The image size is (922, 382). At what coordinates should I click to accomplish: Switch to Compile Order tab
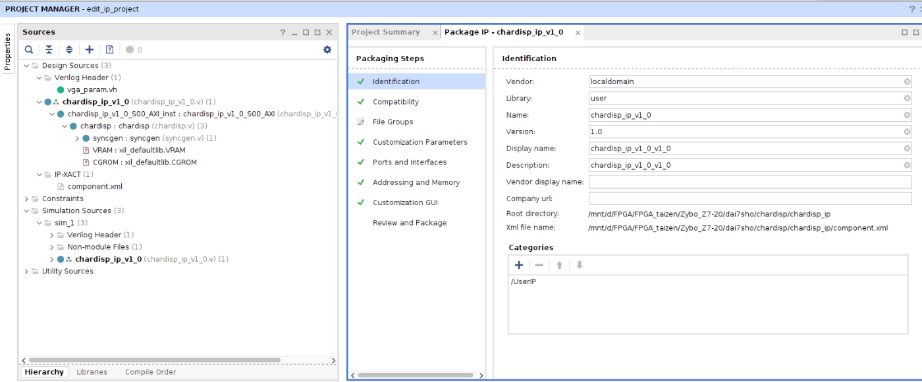tap(151, 372)
